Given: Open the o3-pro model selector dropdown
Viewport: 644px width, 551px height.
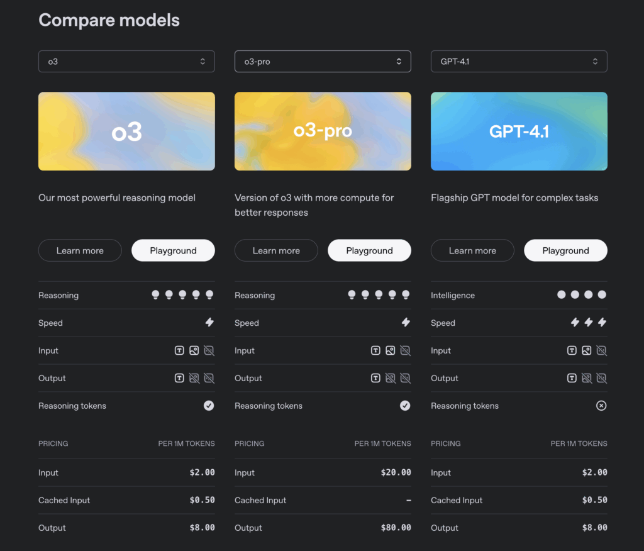Looking at the screenshot, I should [323, 62].
